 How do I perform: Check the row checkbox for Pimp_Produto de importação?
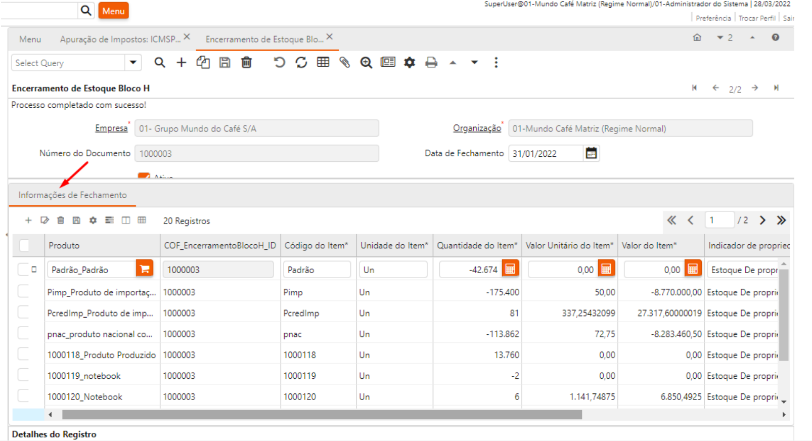[23, 292]
